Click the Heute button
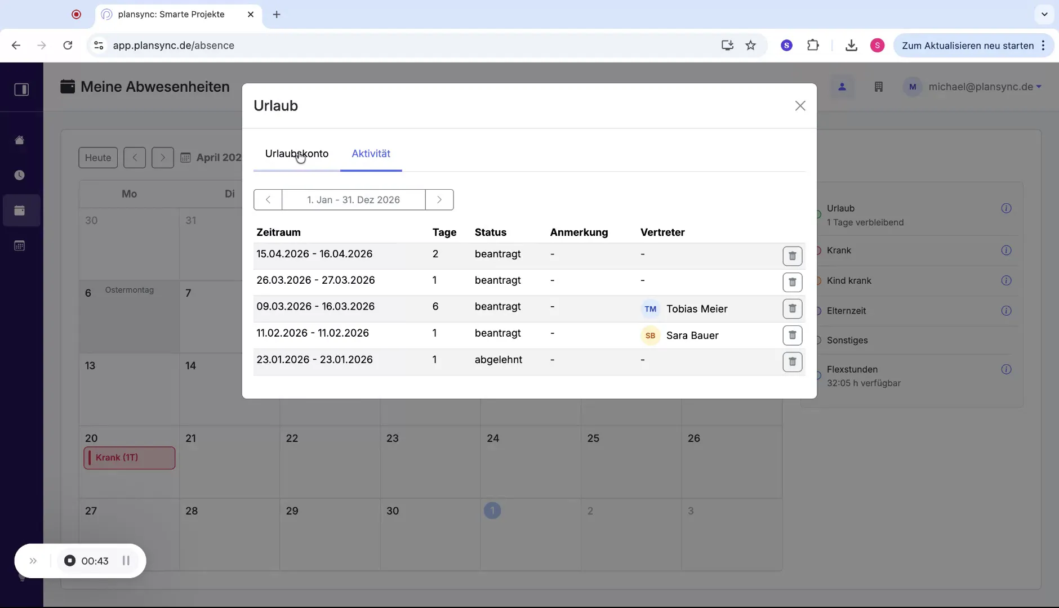Viewport: 1059px width, 608px height. 98,158
